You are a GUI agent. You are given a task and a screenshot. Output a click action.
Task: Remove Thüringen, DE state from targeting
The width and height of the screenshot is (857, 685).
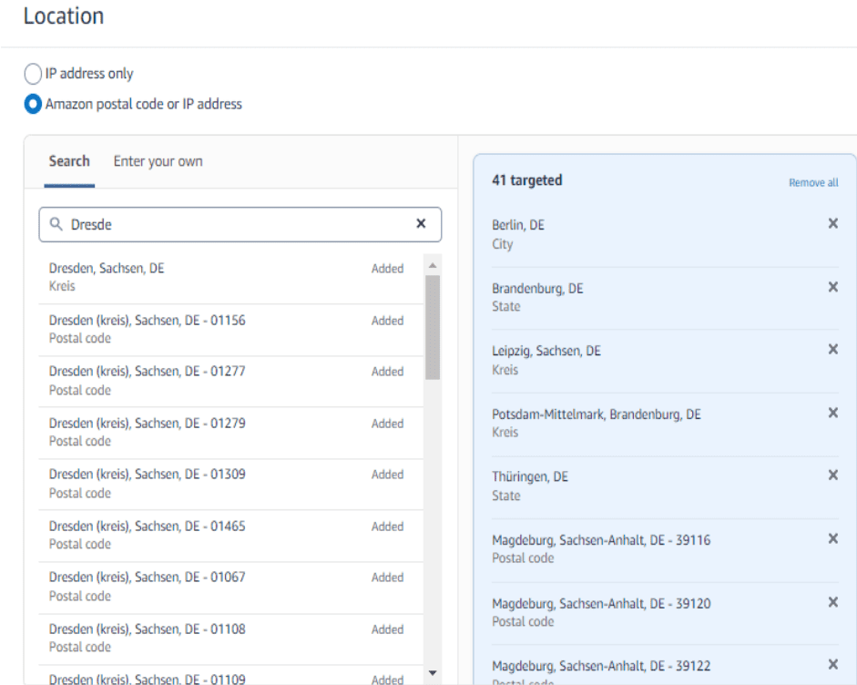831,475
